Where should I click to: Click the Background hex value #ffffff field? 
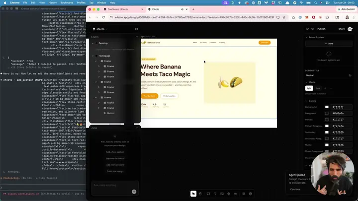click(x=341, y=107)
